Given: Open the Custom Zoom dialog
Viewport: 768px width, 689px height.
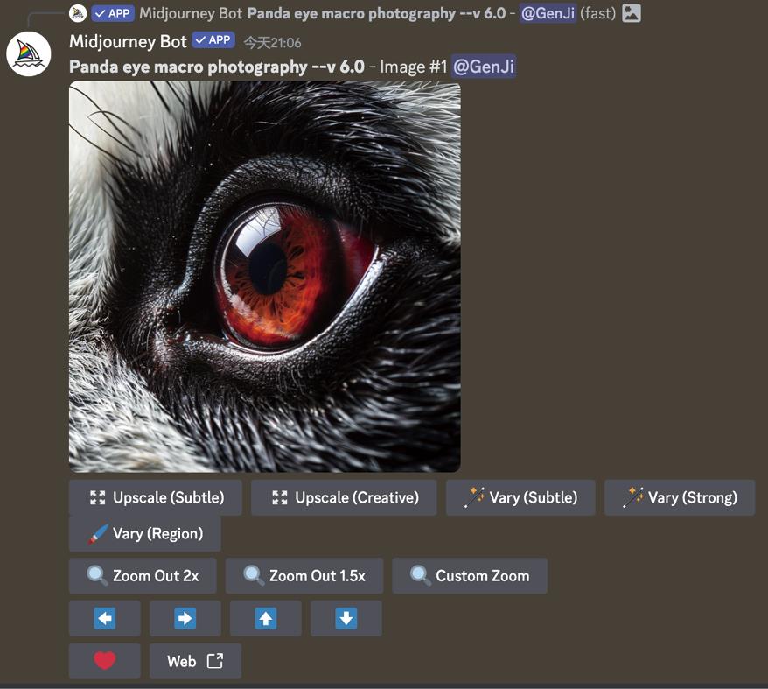Looking at the screenshot, I should point(470,576).
